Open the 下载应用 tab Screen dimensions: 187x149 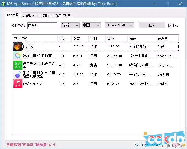coord(46,15)
